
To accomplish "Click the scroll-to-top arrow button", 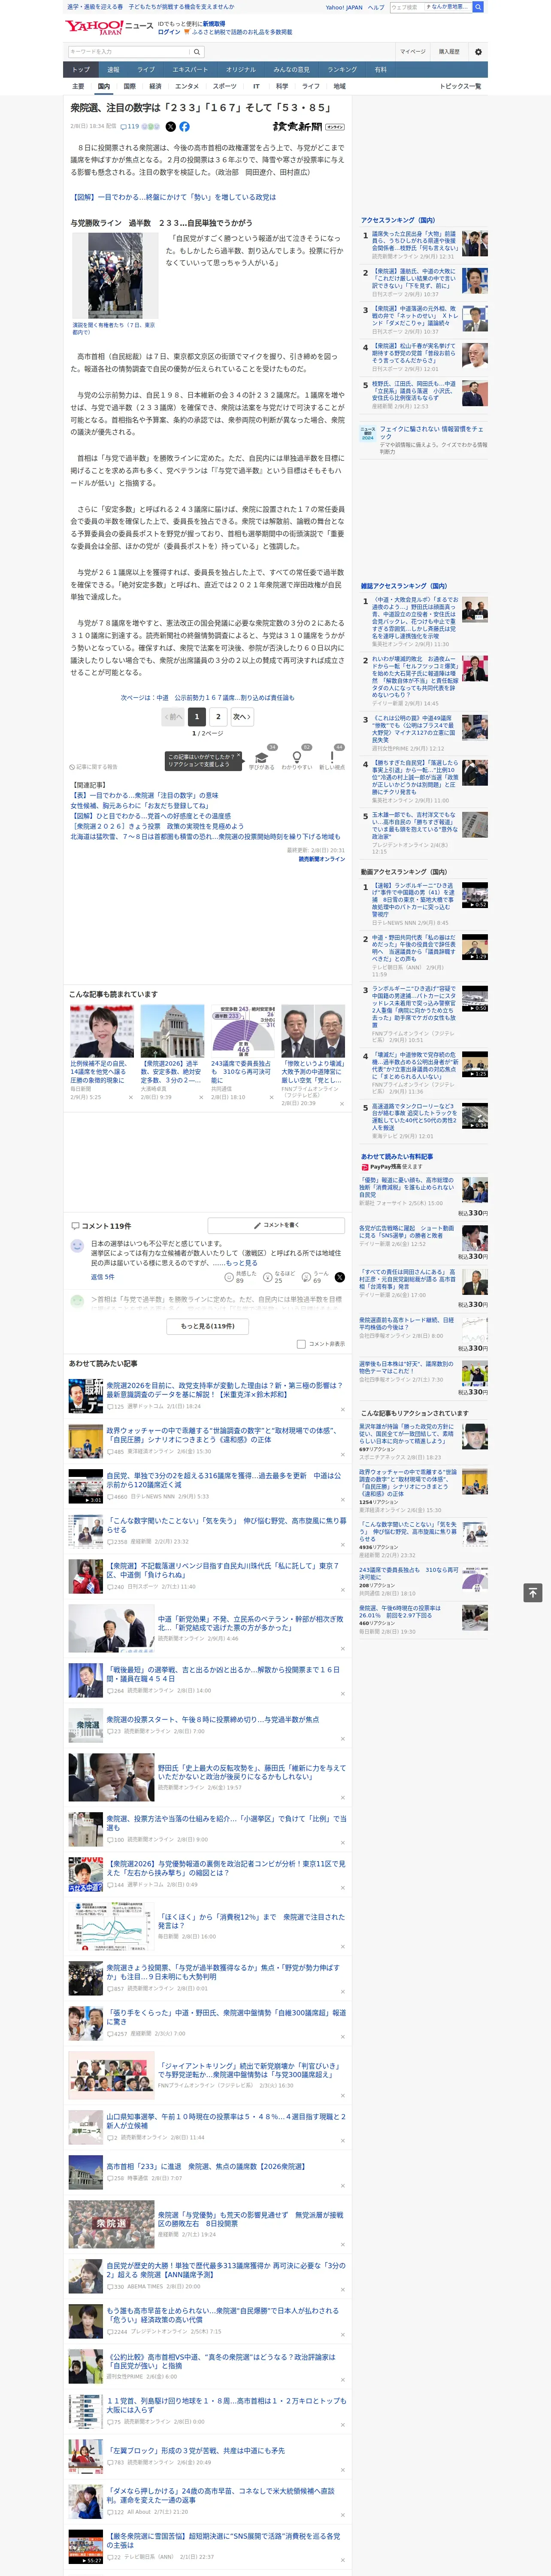I will tap(533, 1593).
